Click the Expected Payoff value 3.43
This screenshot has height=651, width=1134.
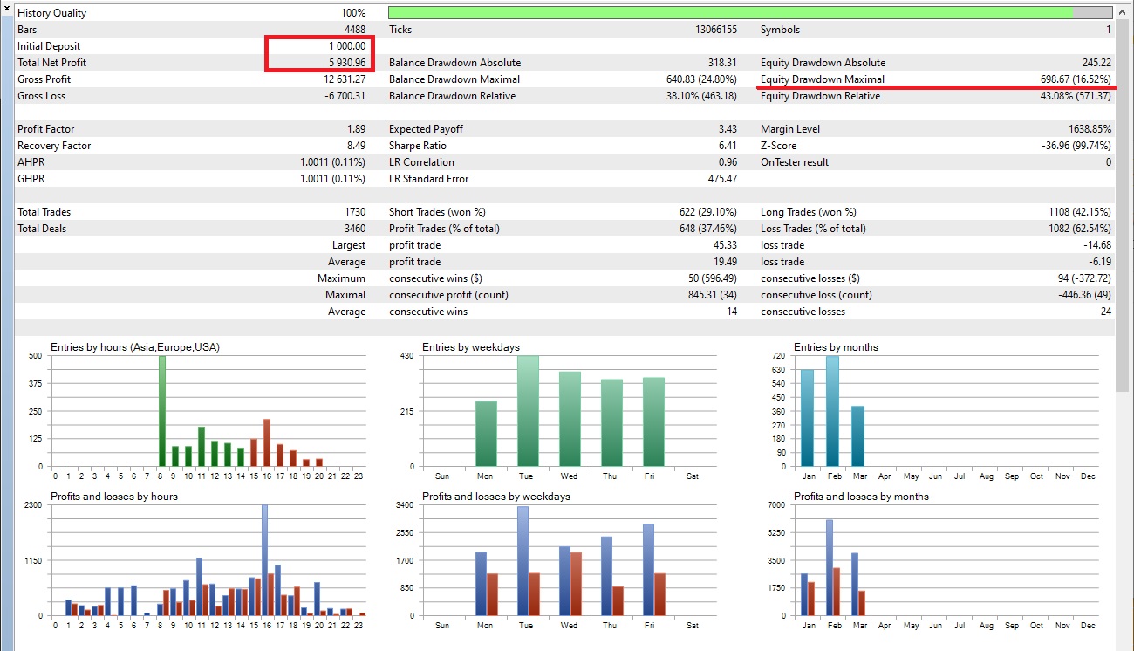tap(728, 129)
